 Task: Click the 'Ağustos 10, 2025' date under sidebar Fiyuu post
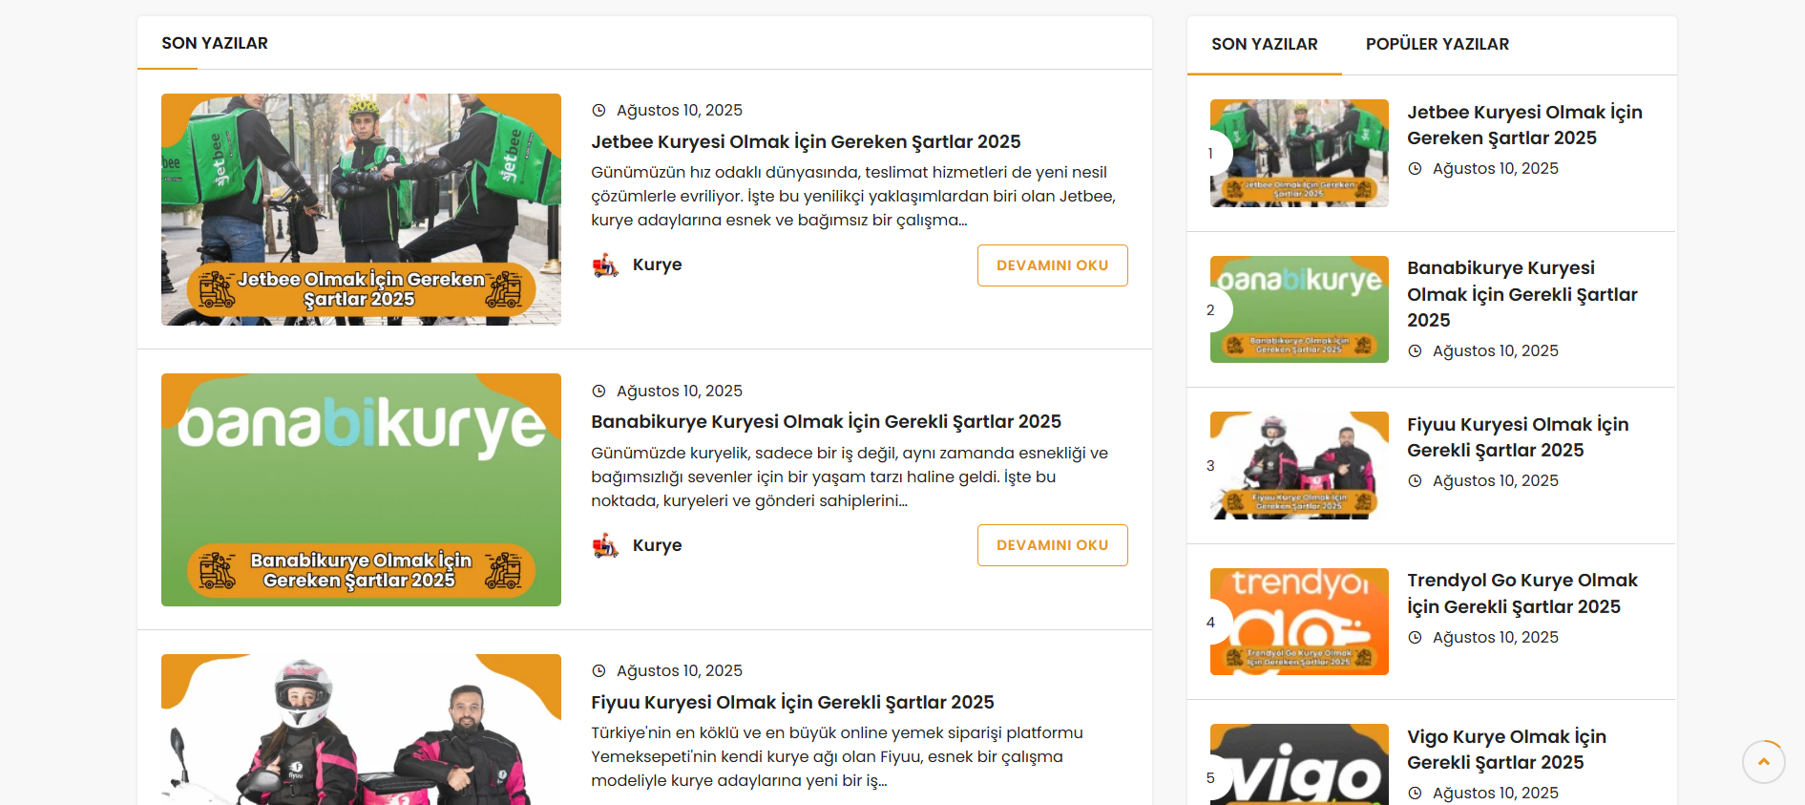1496,481
